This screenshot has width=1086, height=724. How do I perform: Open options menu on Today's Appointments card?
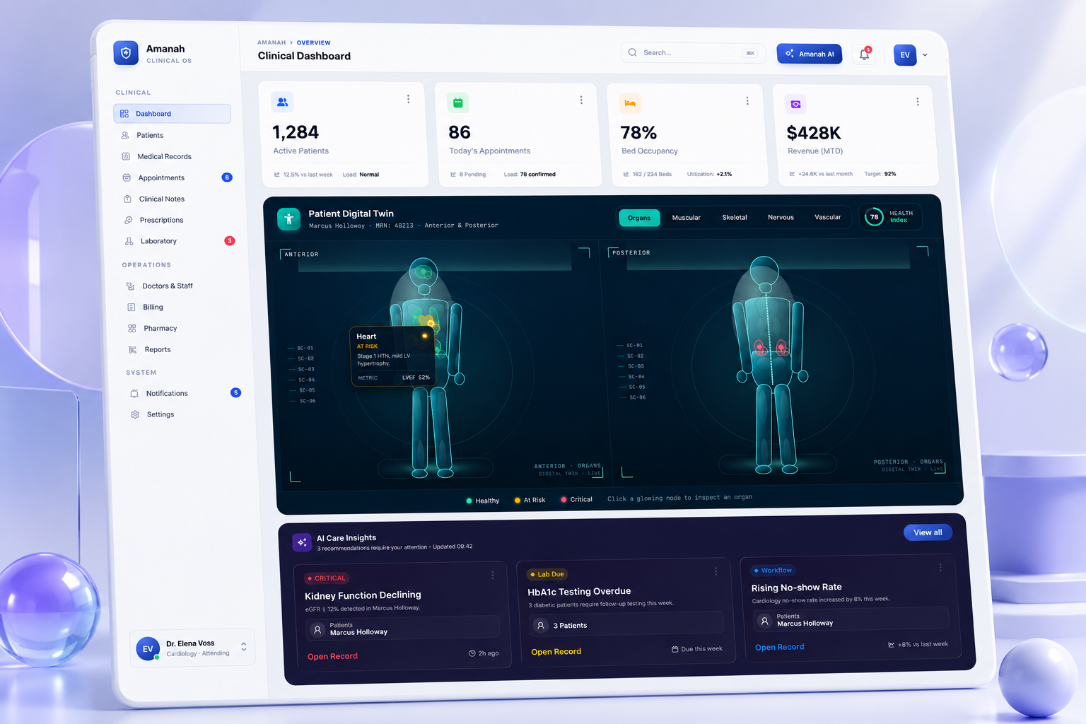(x=581, y=100)
